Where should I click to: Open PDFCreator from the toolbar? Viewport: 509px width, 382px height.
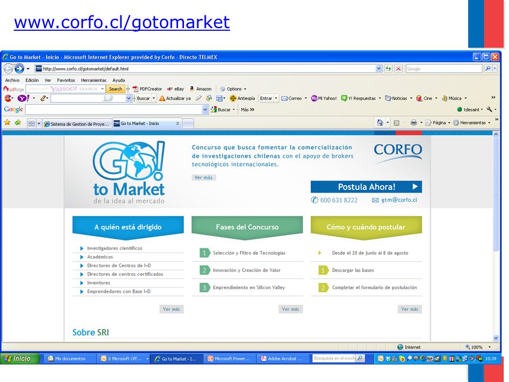click(147, 89)
